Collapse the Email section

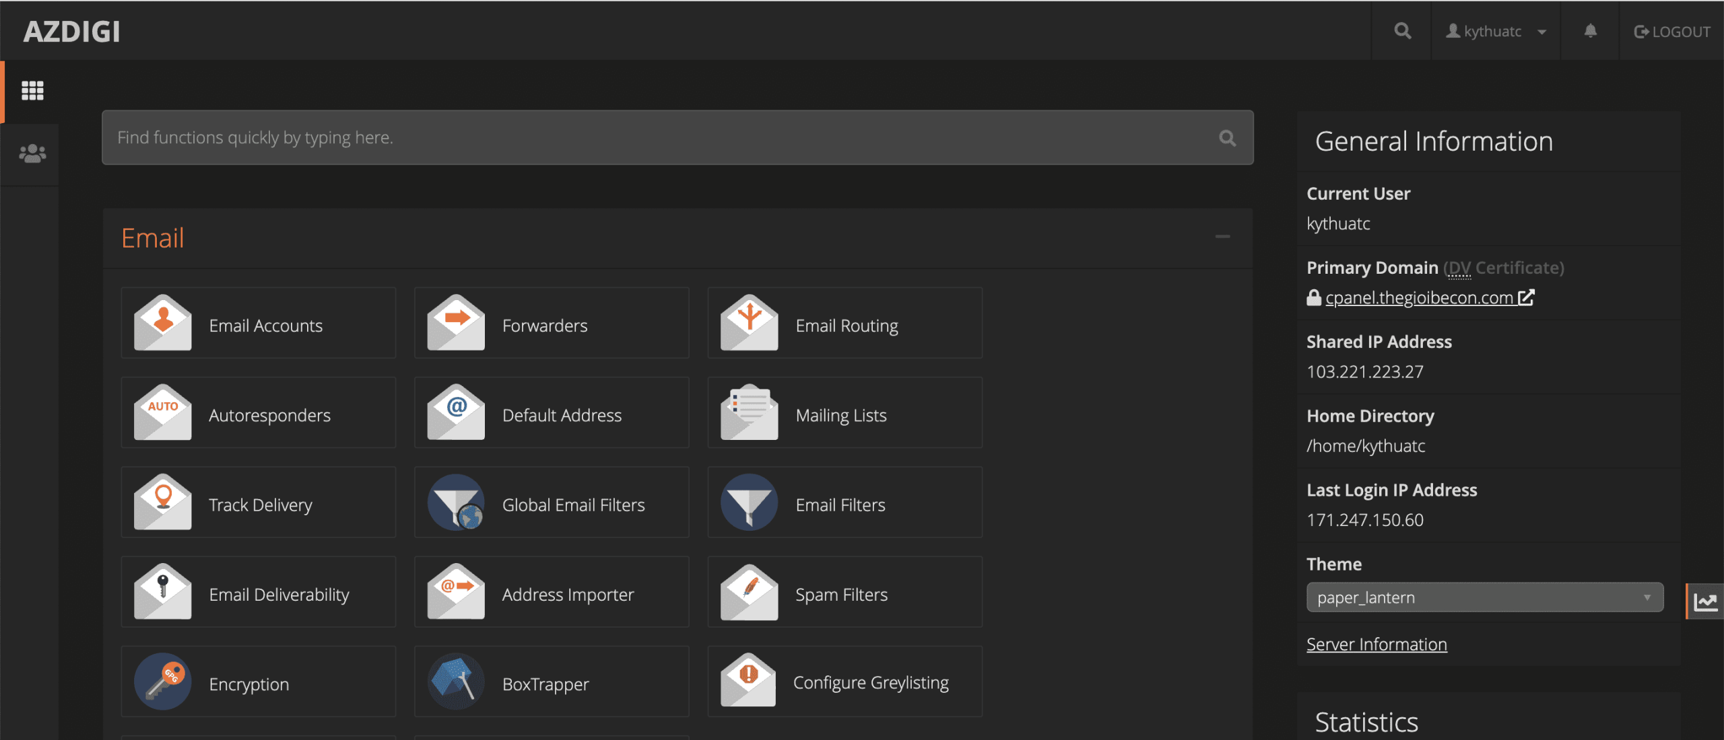pos(1224,237)
